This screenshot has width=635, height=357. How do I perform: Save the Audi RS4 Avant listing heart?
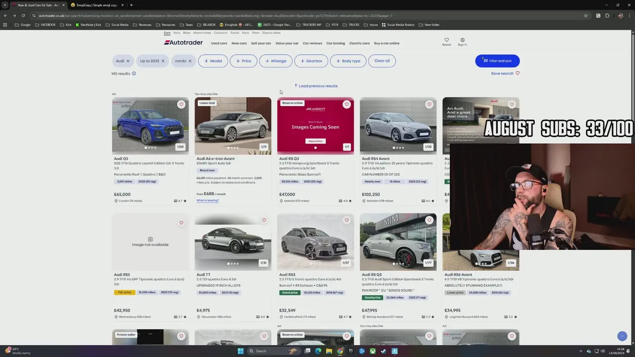[429, 104]
